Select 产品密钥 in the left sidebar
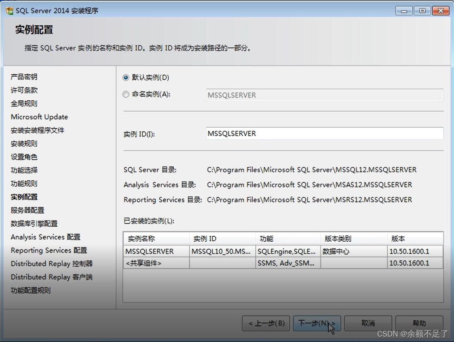This screenshot has height=342, width=454. pyautogui.click(x=24, y=77)
